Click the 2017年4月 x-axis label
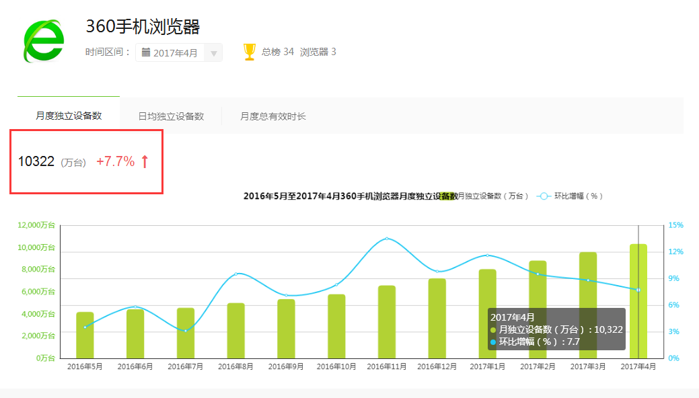The height and width of the screenshot is (398, 699). [638, 366]
